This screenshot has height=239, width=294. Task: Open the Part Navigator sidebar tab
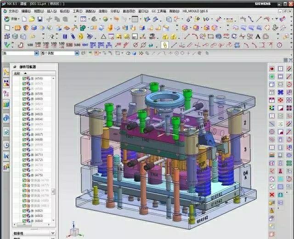(6, 93)
